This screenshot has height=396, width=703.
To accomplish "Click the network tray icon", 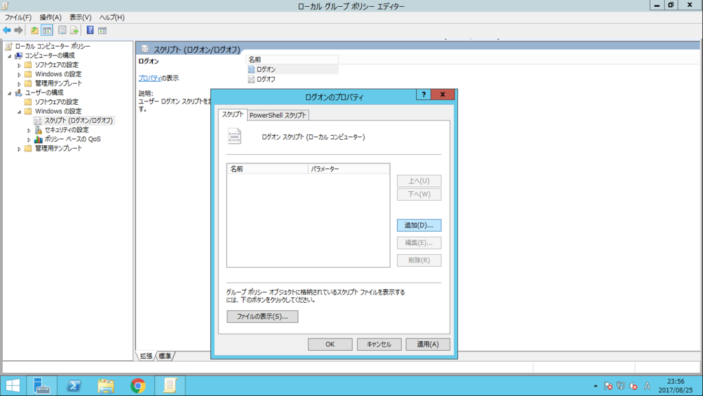I will tap(621, 386).
